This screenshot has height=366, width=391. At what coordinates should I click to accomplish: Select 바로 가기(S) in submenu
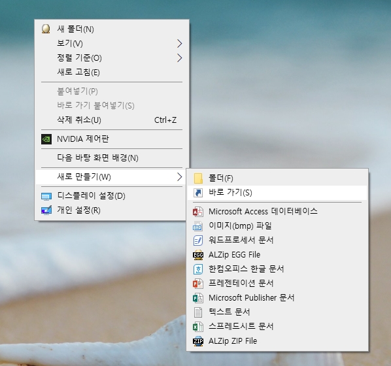coord(277,193)
